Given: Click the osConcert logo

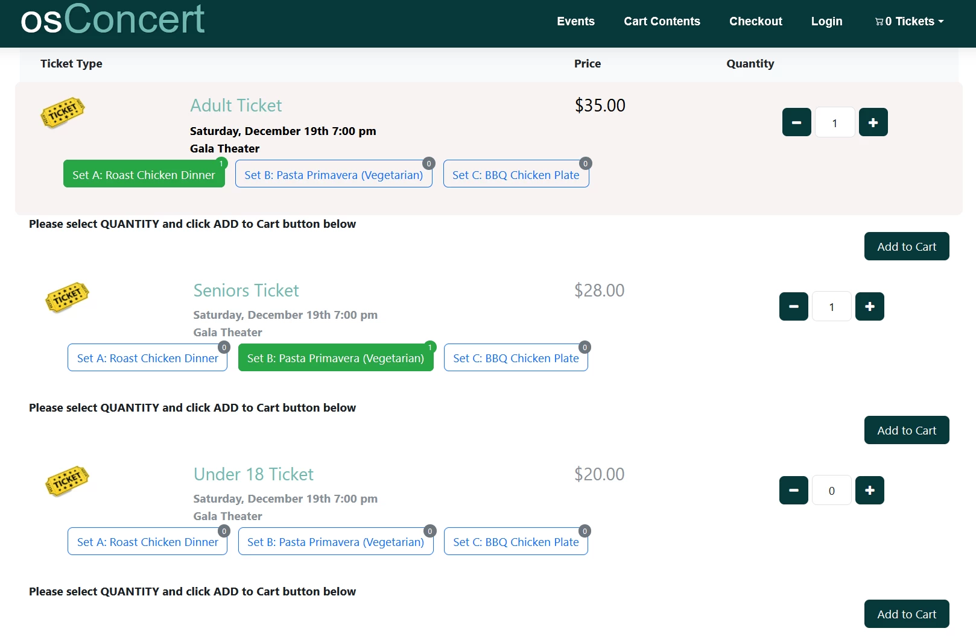Looking at the screenshot, I should click(x=113, y=19).
